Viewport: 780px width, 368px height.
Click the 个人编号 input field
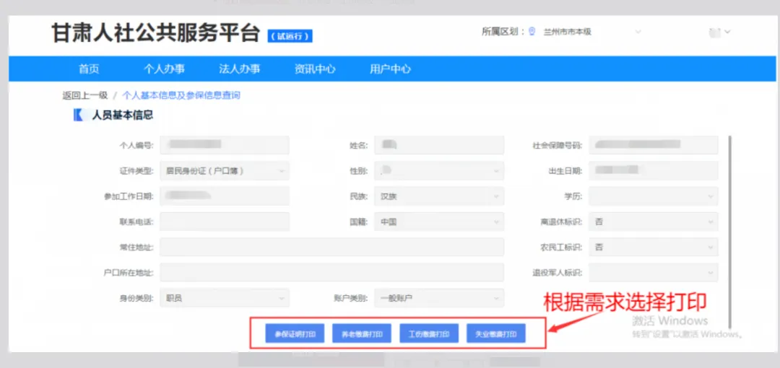coord(225,145)
